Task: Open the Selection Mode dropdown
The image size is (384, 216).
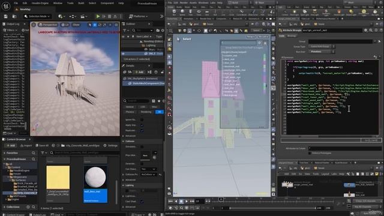Action: 37,16
